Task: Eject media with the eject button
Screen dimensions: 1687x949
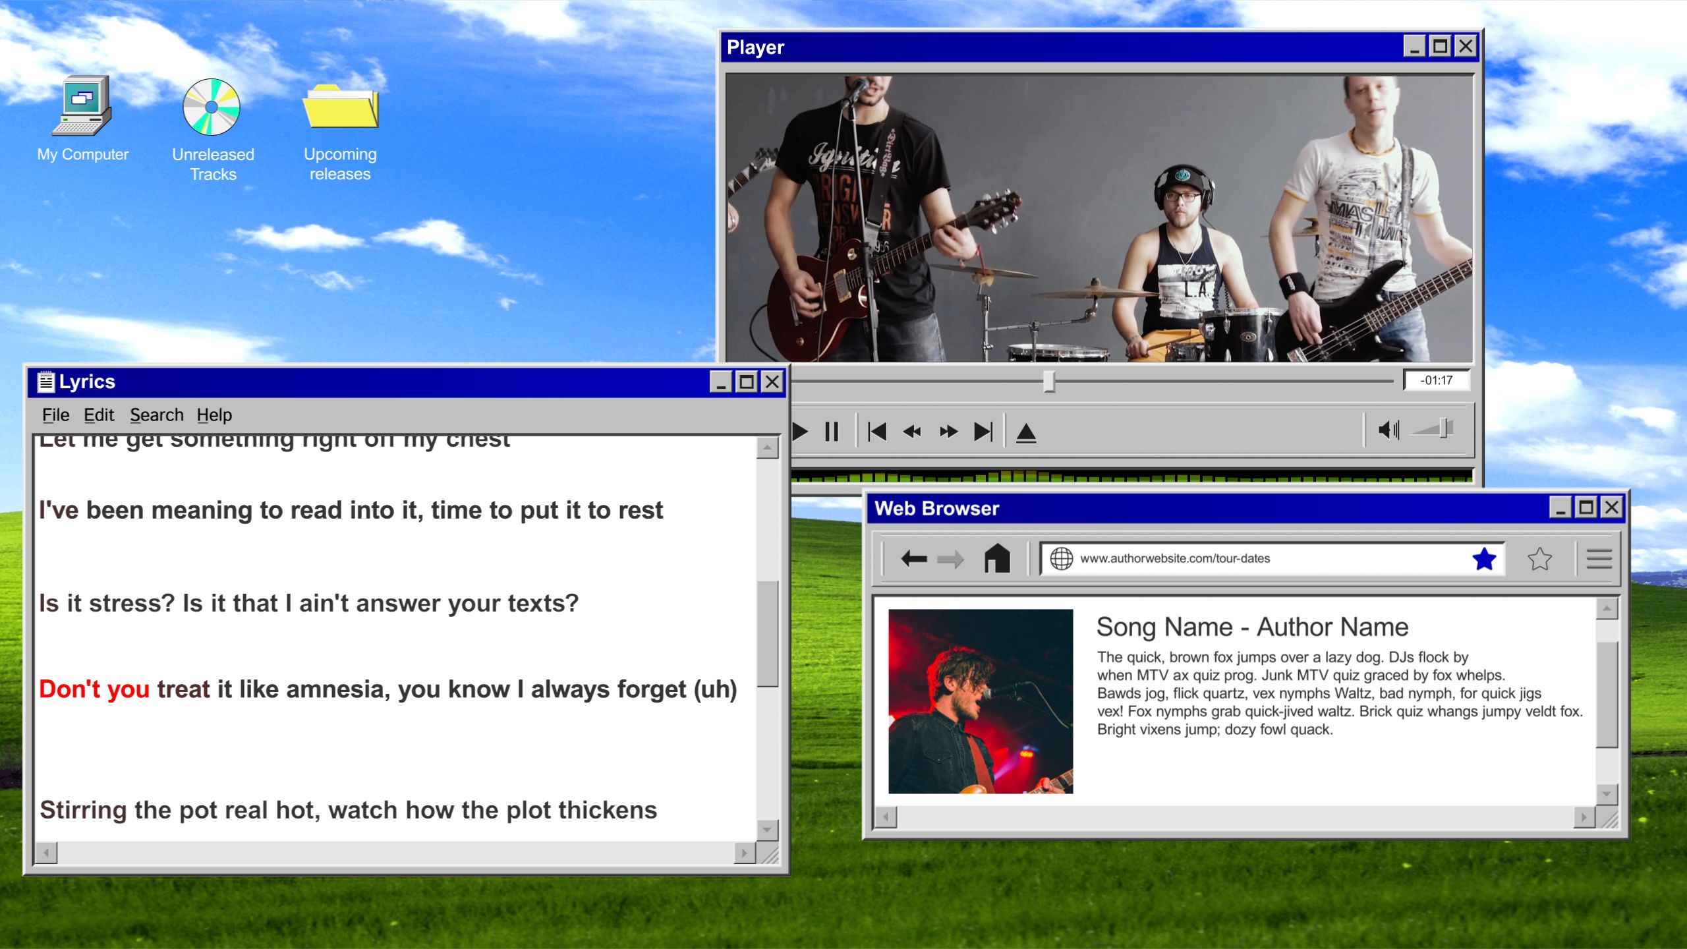Action: point(1026,433)
